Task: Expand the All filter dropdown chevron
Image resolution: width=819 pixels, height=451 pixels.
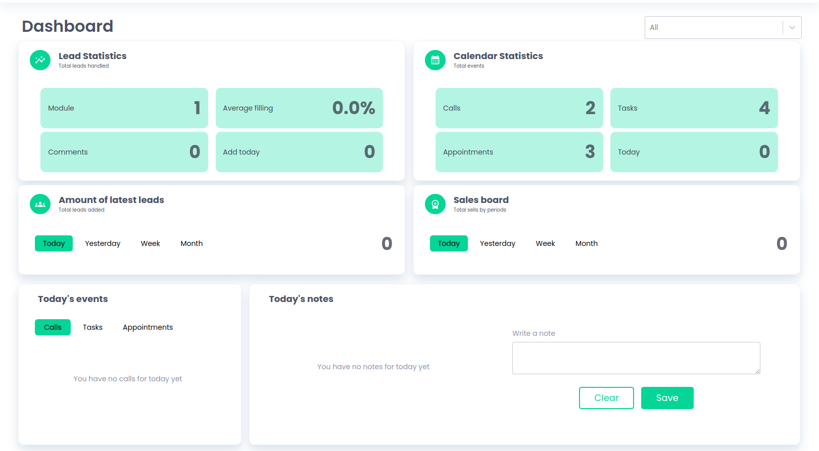Action: 792,28
